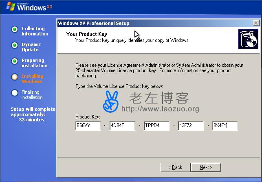Image resolution: width=262 pixels, height=182 pixels.
Task: Click the 'Installing Windows' orange step text
Action: [33, 79]
